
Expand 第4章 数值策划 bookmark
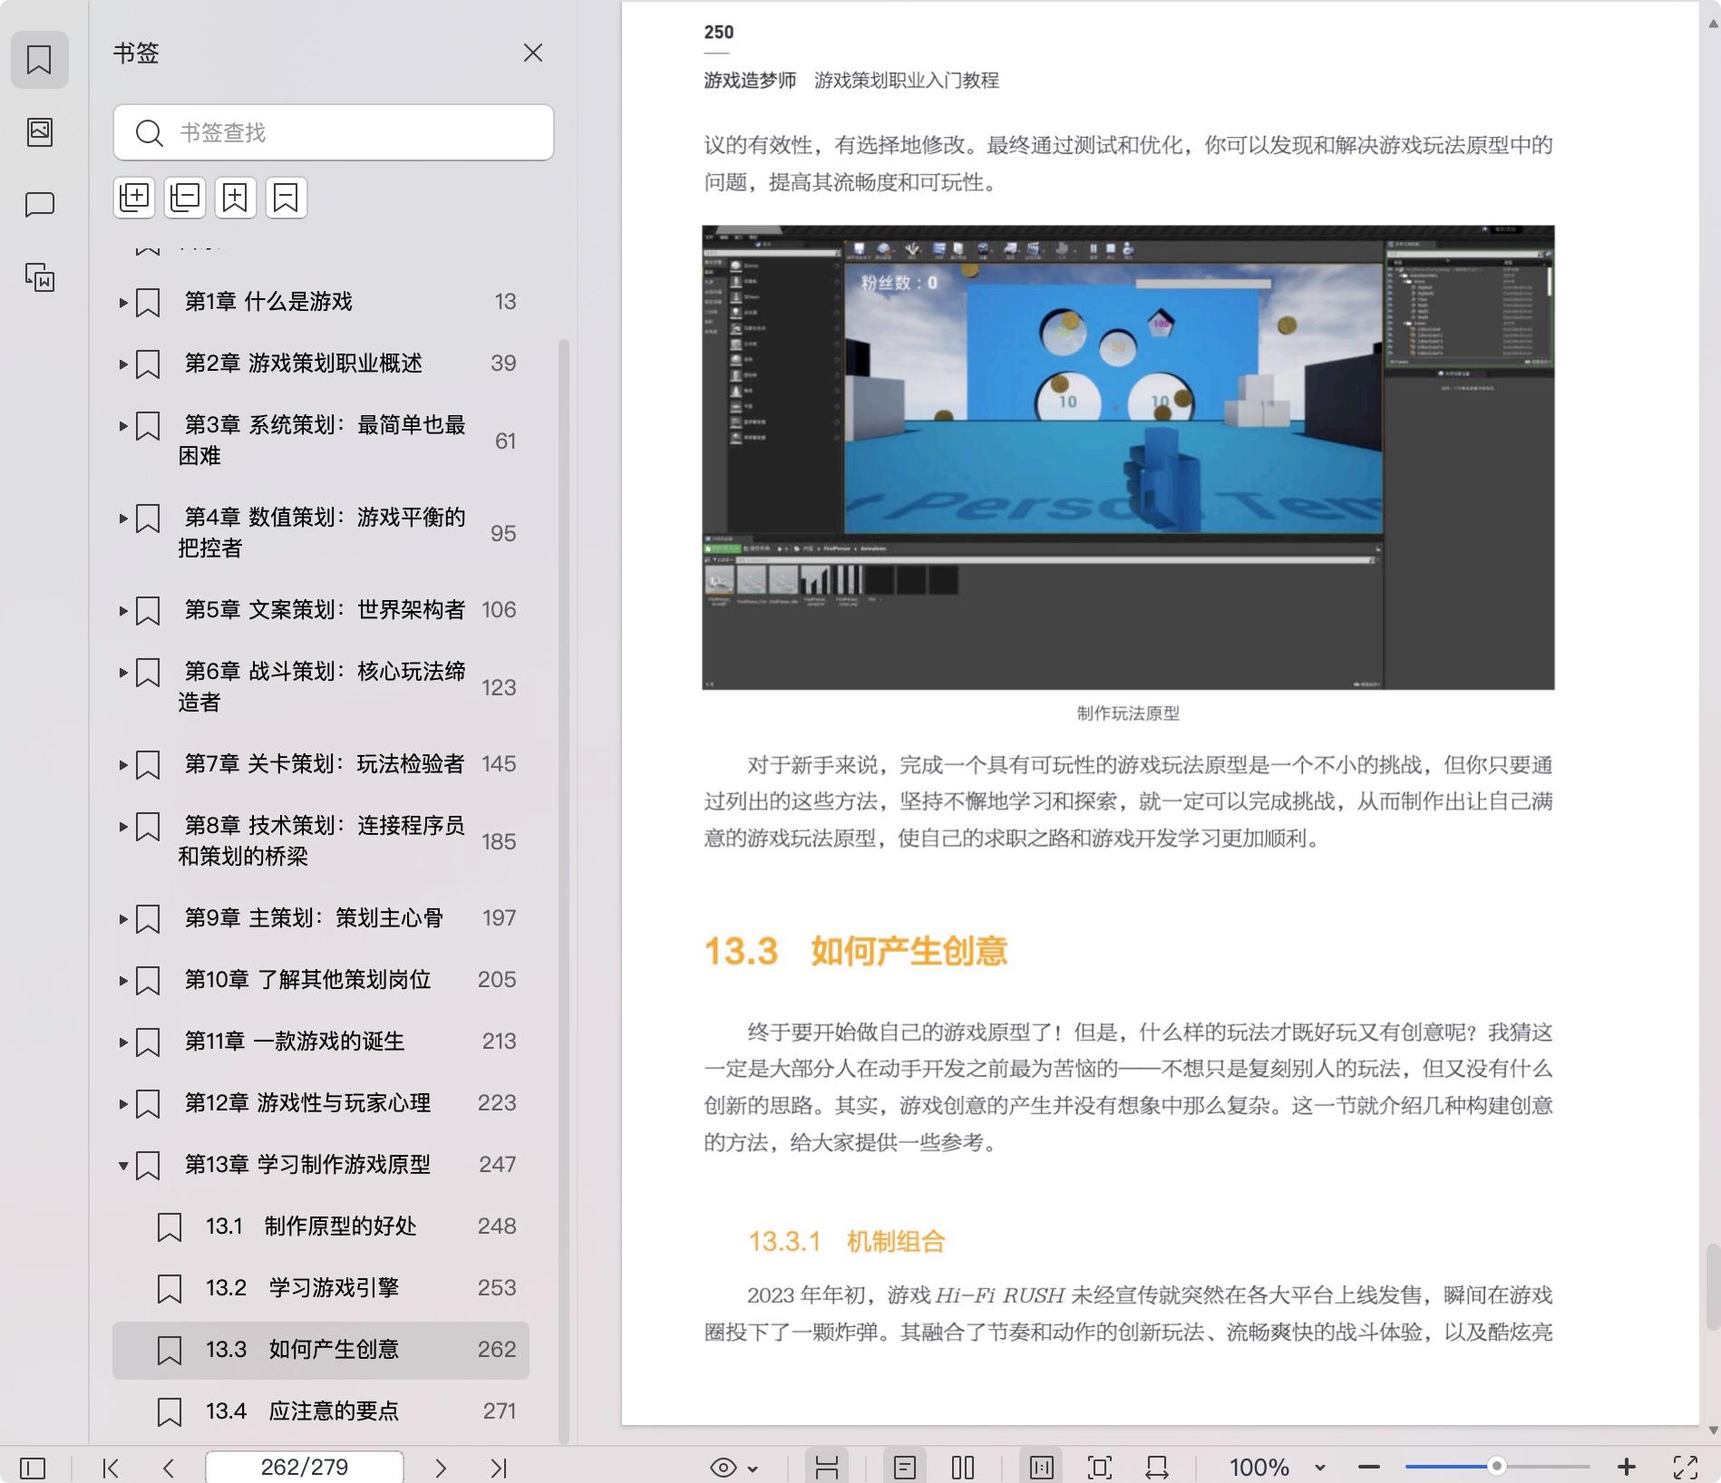123,519
